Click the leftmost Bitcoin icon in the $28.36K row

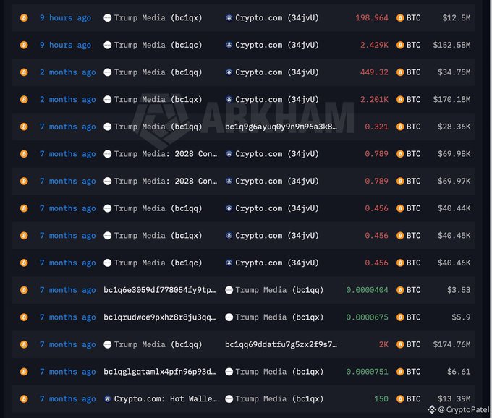[24, 127]
